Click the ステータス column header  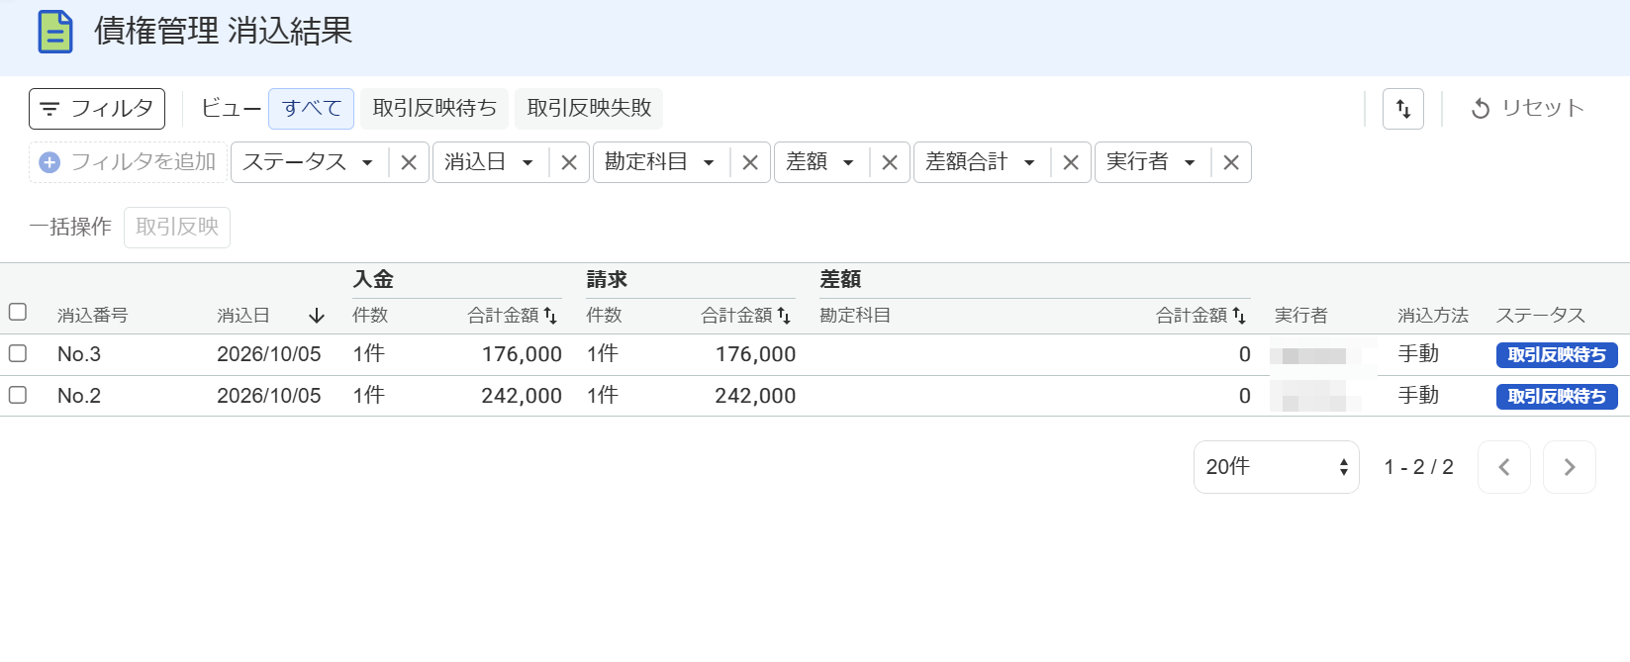pyautogui.click(x=1541, y=316)
